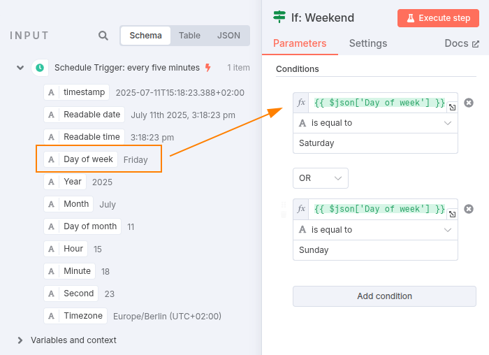Open the OR combinator dropdown
The image size is (489, 355).
click(320, 178)
